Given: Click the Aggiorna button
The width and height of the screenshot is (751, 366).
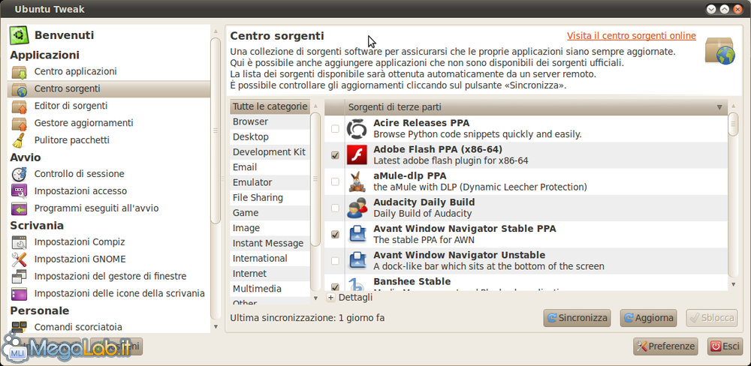Looking at the screenshot, I should [649, 318].
